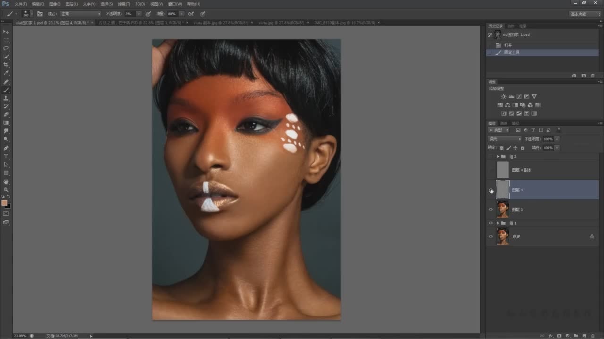Add Curves adjustment icon
This screenshot has height=339, width=604.
pyautogui.click(x=519, y=97)
